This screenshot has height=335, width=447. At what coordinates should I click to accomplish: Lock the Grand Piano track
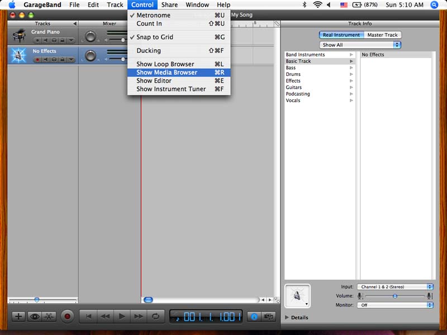click(62, 40)
